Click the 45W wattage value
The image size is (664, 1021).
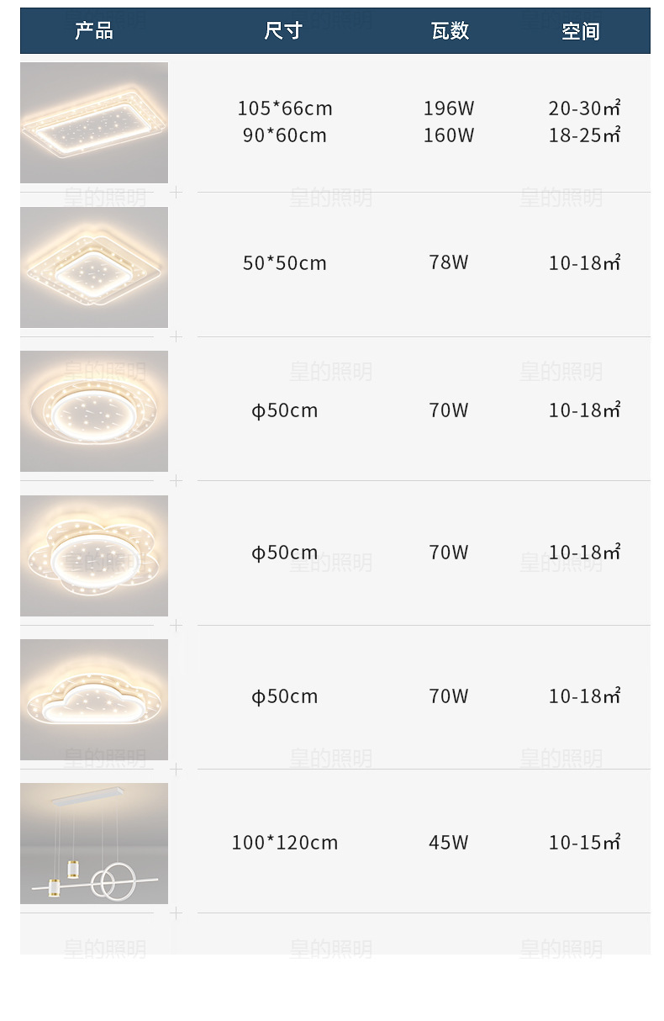[449, 843]
